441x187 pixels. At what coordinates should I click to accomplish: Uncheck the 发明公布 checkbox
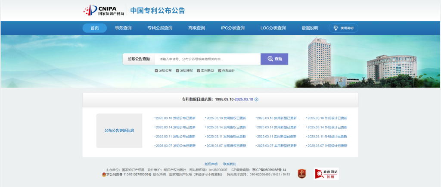tap(156, 70)
